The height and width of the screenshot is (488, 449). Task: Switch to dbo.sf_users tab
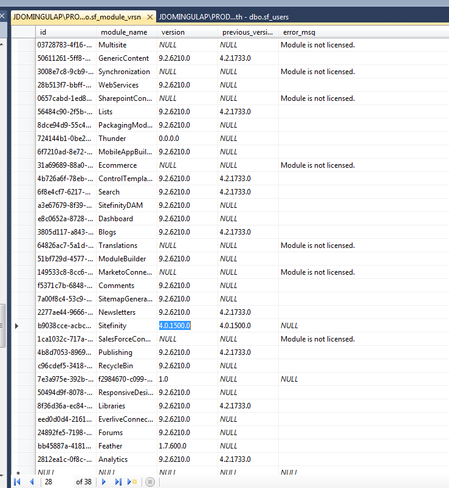(x=224, y=17)
